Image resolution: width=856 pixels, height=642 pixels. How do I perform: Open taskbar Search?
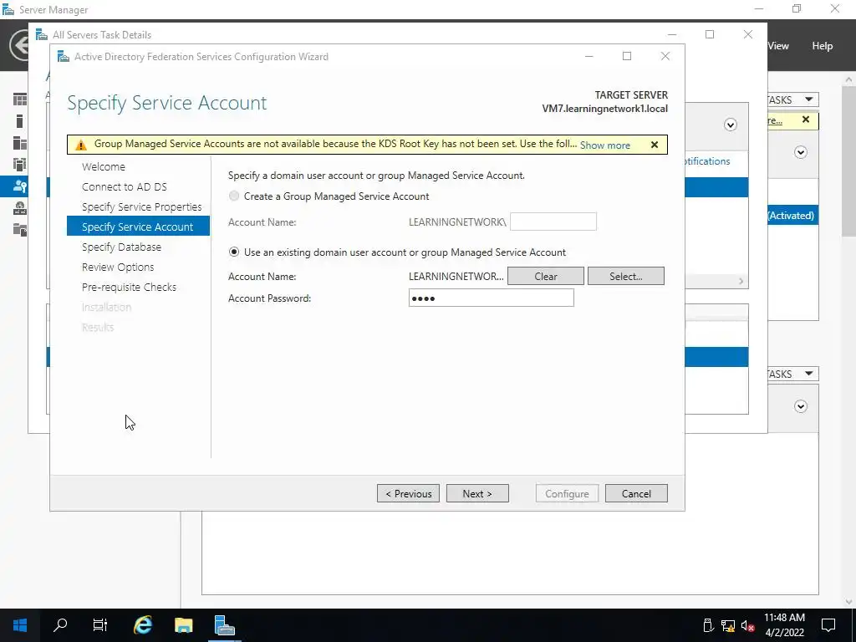pyautogui.click(x=60, y=625)
